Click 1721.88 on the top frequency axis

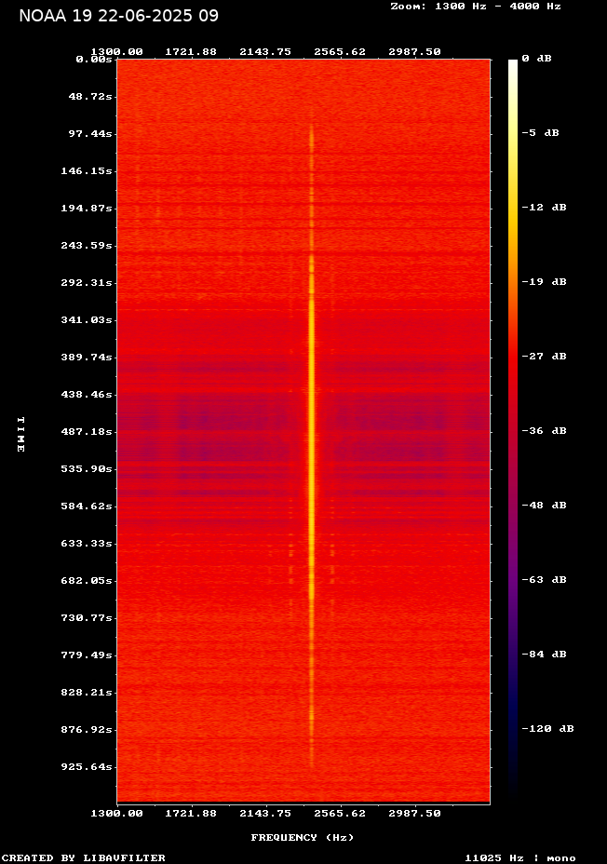[191, 51]
